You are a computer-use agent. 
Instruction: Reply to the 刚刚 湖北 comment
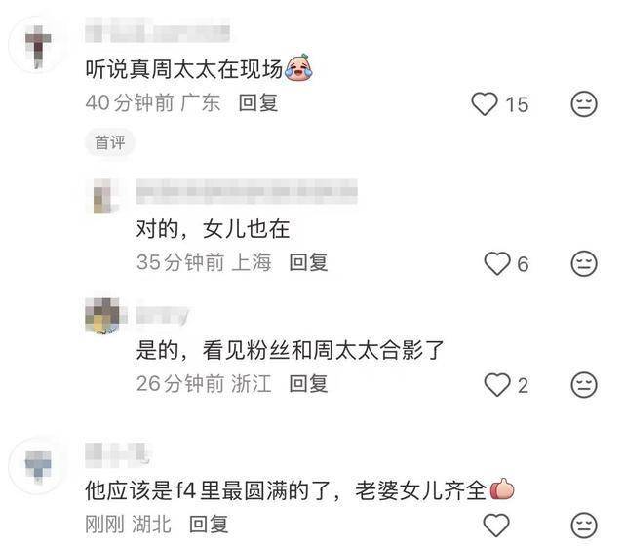pos(209,525)
